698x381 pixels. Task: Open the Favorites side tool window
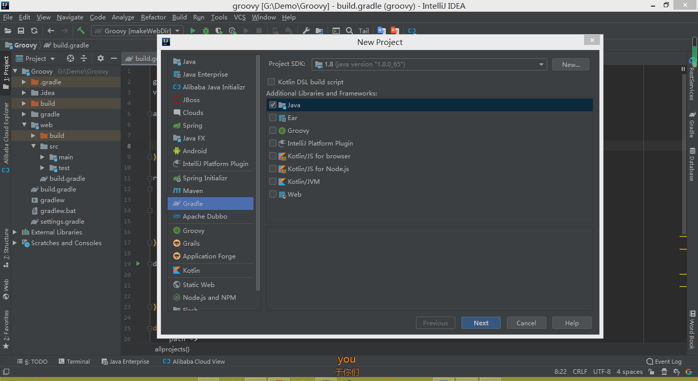pos(6,329)
